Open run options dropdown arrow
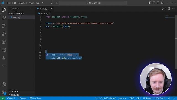Image resolution: width=177 pixels, height=100 pixels. pyautogui.click(x=165, y=9)
